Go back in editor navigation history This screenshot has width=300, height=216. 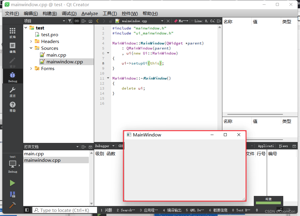click(x=97, y=21)
